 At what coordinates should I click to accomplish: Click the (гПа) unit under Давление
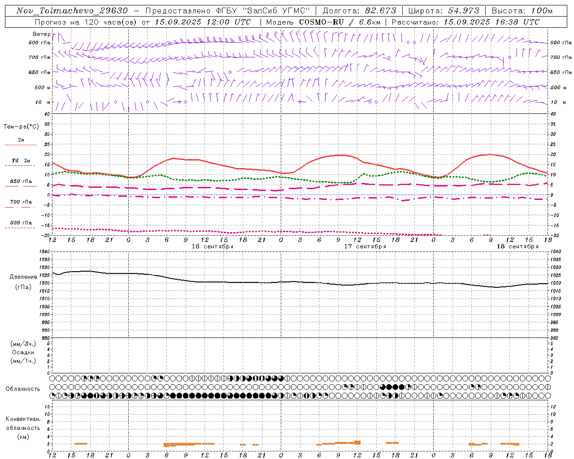23,287
